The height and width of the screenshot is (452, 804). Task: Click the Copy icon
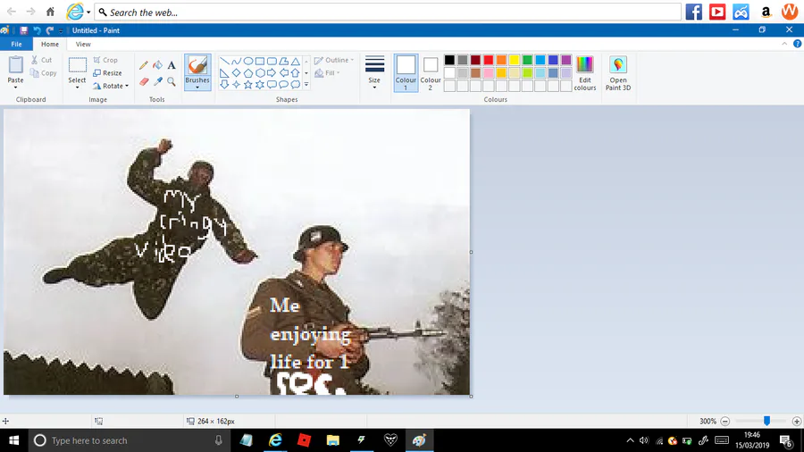34,73
